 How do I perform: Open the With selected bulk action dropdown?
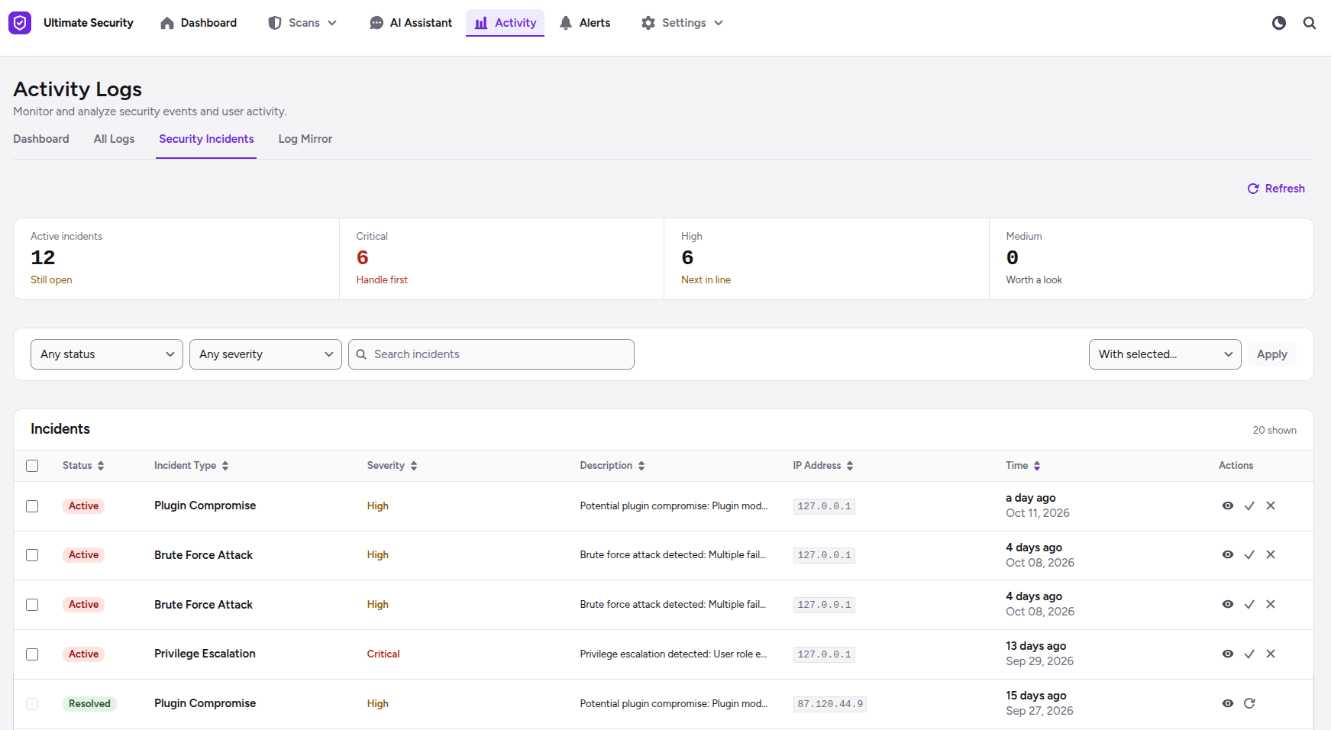click(1165, 354)
